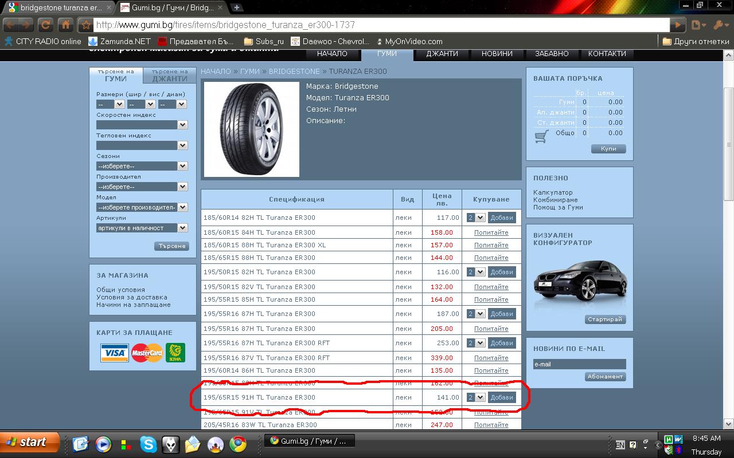Viewport: 734px width, 458px height.
Task: Open the MyOnVideo.com bookmark
Action: [409, 41]
